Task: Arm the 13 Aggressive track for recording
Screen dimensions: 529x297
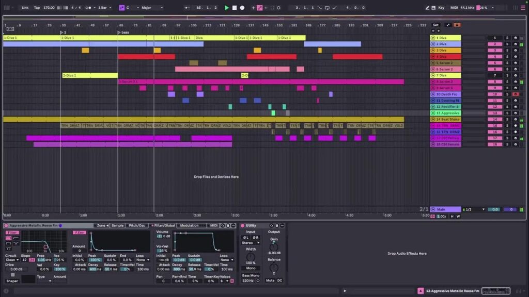Action: click(516, 113)
